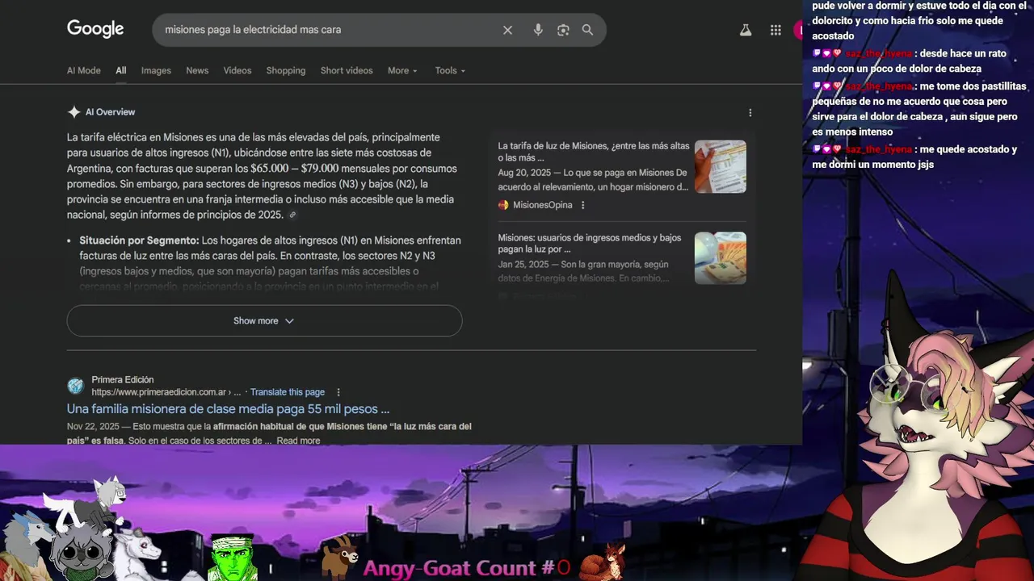Click electricity bill thumbnail of first source

(x=721, y=166)
